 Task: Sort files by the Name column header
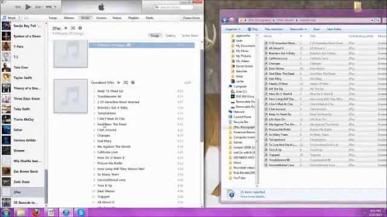[x=268, y=36]
